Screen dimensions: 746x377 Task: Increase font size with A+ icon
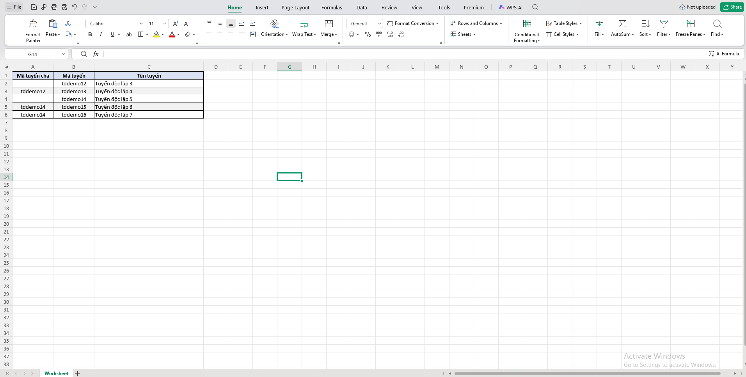click(x=176, y=23)
